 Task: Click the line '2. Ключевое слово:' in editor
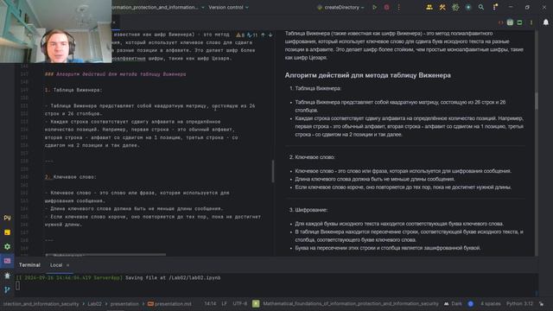(71, 177)
